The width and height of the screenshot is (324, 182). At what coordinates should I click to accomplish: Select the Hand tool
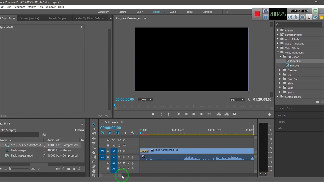(x=94, y=171)
